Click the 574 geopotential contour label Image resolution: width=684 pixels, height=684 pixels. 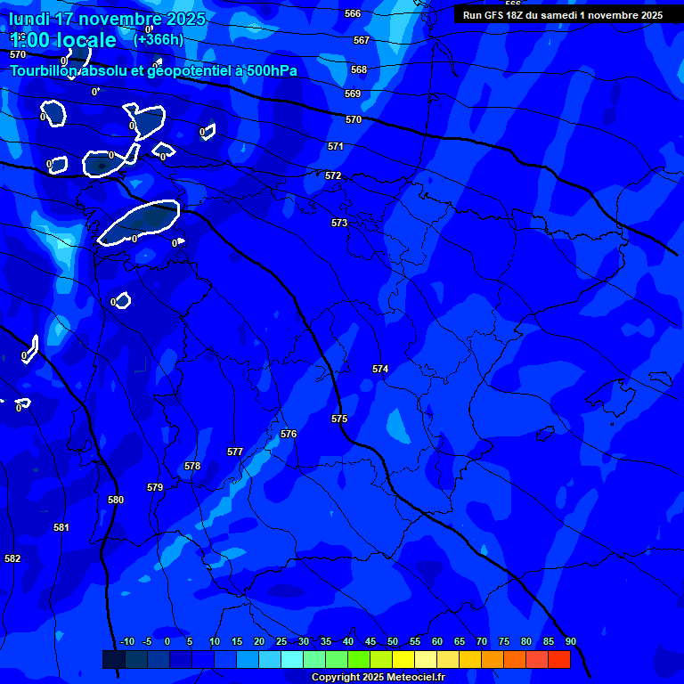tap(380, 369)
